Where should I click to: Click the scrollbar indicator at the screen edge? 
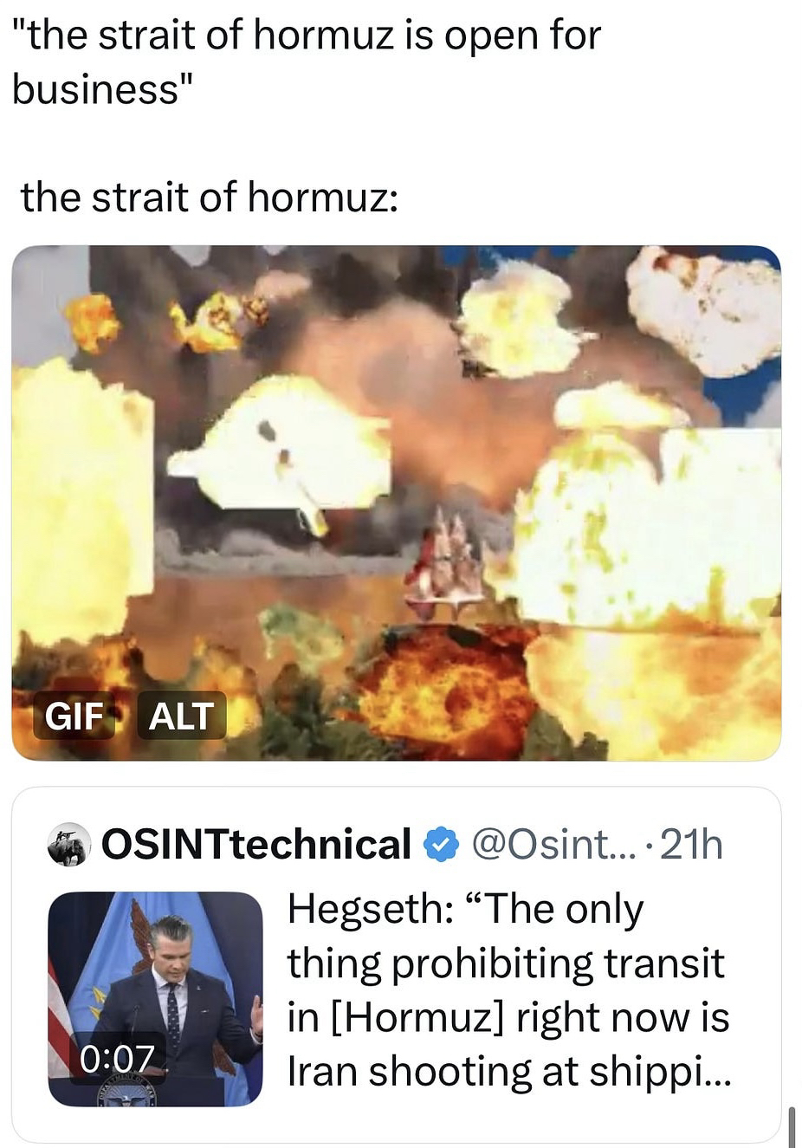792,1125
